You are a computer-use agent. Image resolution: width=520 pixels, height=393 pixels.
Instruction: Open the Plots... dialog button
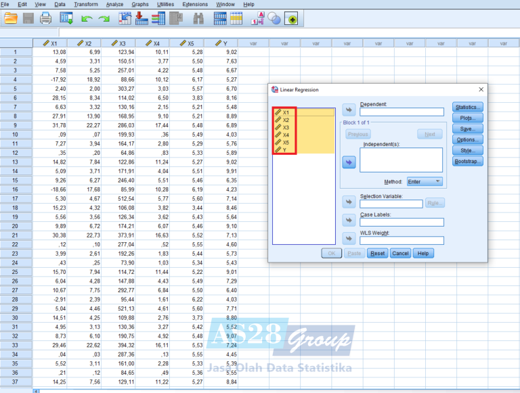(468, 118)
